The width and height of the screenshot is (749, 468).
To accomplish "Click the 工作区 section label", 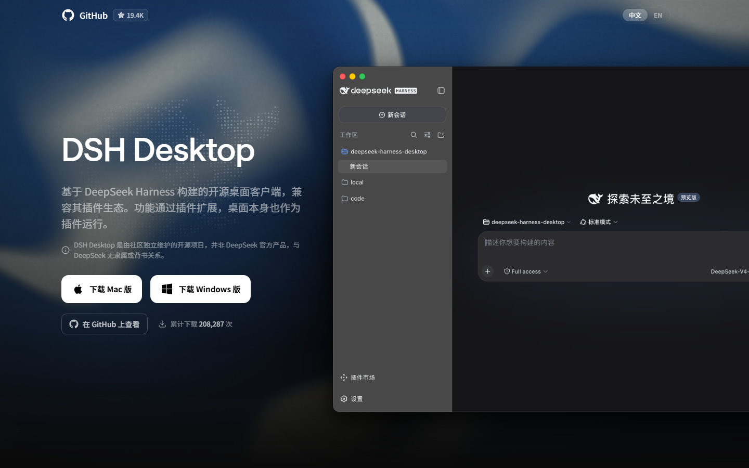I will tap(348, 135).
